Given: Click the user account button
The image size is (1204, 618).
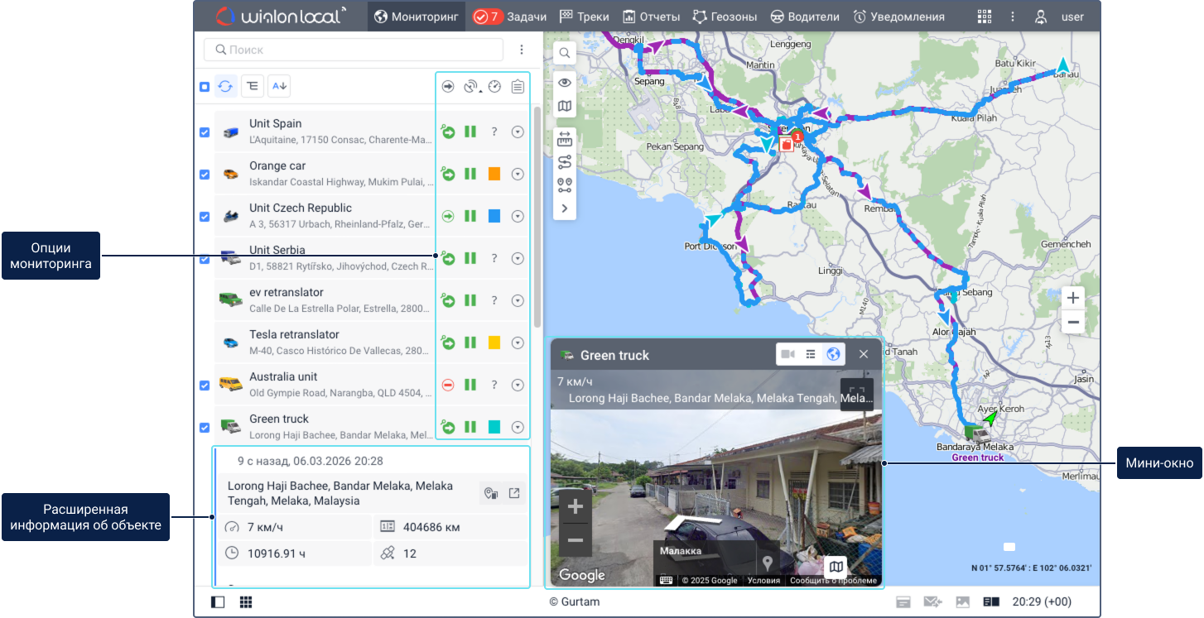Looking at the screenshot, I should pos(1059,17).
